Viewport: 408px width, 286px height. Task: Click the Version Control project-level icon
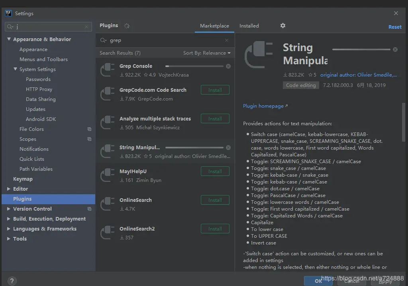pyautogui.click(x=90, y=209)
